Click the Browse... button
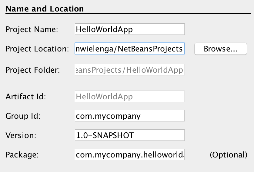The width and height of the screenshot is (254, 172). click(220, 49)
